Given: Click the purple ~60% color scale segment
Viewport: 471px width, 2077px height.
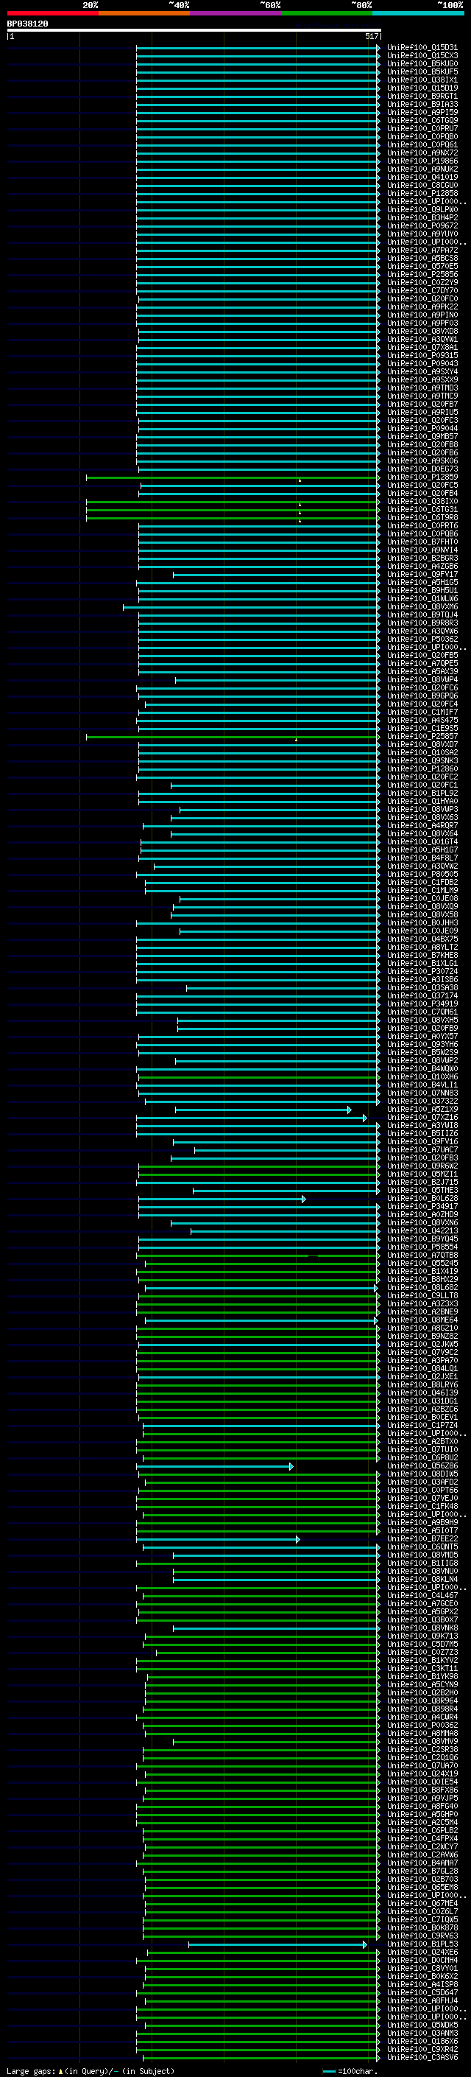Looking at the screenshot, I should pyautogui.click(x=235, y=14).
